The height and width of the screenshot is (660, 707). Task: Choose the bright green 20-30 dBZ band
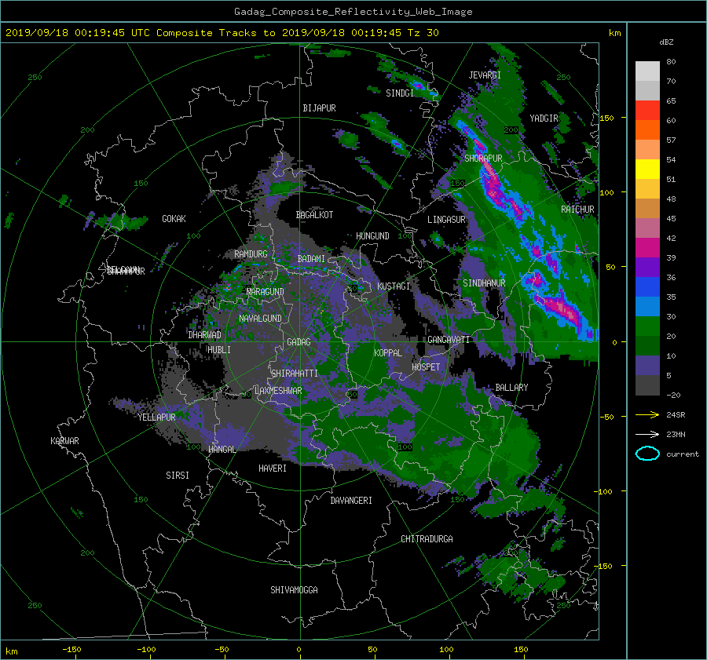[647, 326]
